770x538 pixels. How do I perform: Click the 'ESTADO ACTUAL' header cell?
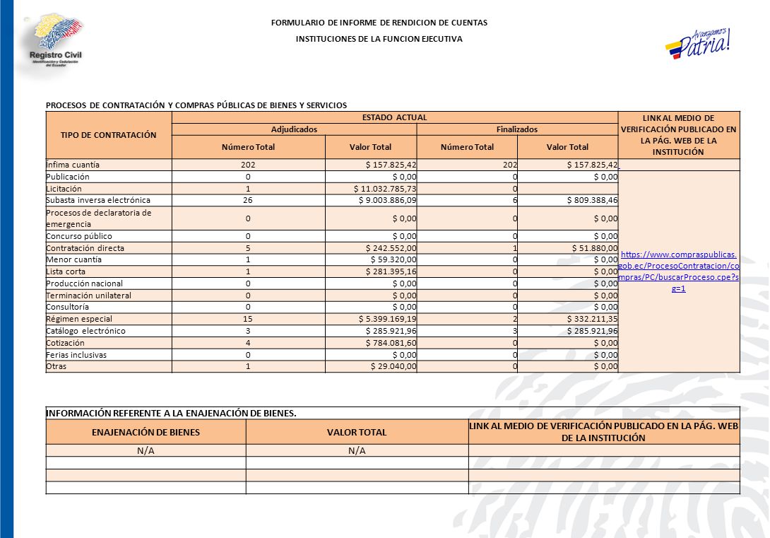pos(394,117)
